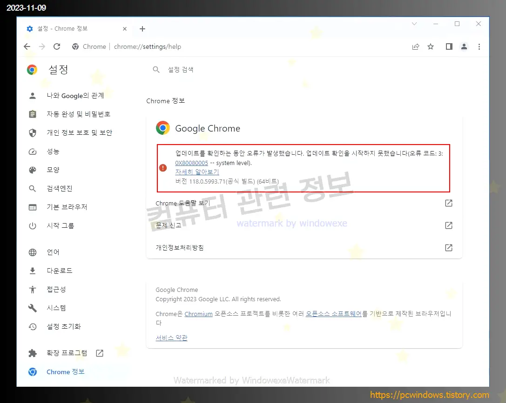506x403 pixels.
Task: Click the Chrome site info icon in address bar
Action: (x=75, y=46)
